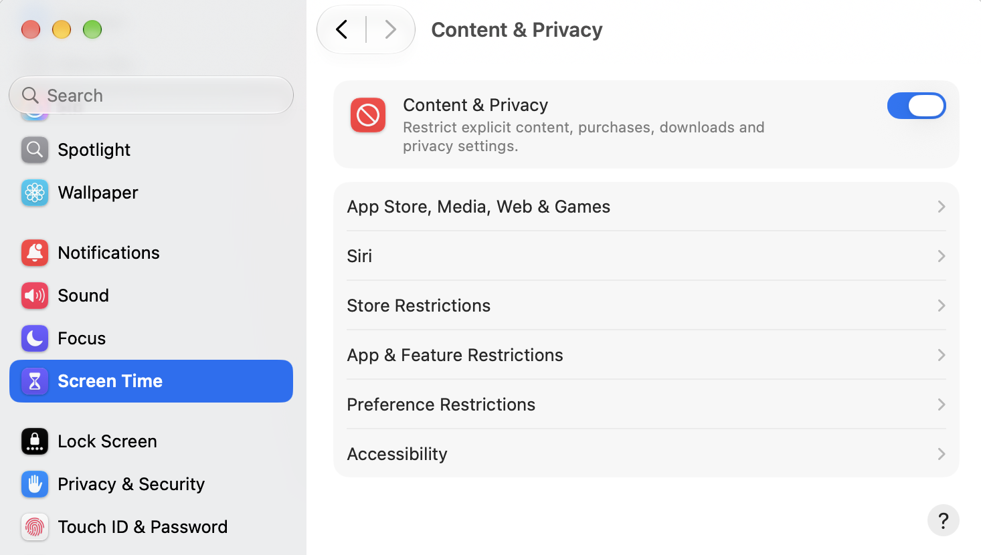The width and height of the screenshot is (981, 555).
Task: Select Screen Time in the sidebar
Action: pyautogui.click(x=151, y=381)
